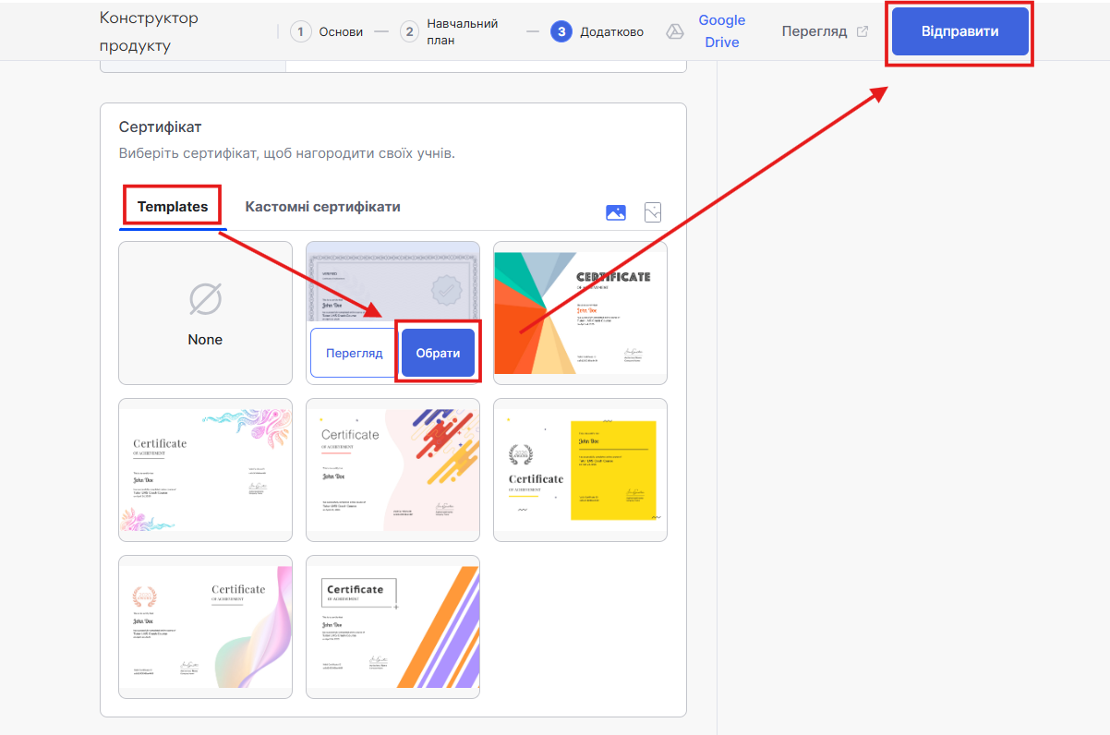Open the Google Drive link
The width and height of the screenshot is (1110, 735).
tap(721, 31)
